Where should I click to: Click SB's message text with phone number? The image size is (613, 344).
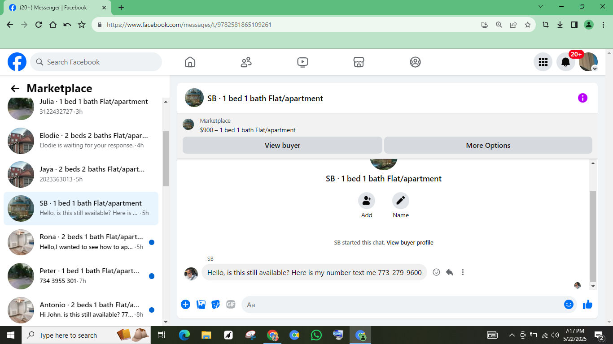315,272
